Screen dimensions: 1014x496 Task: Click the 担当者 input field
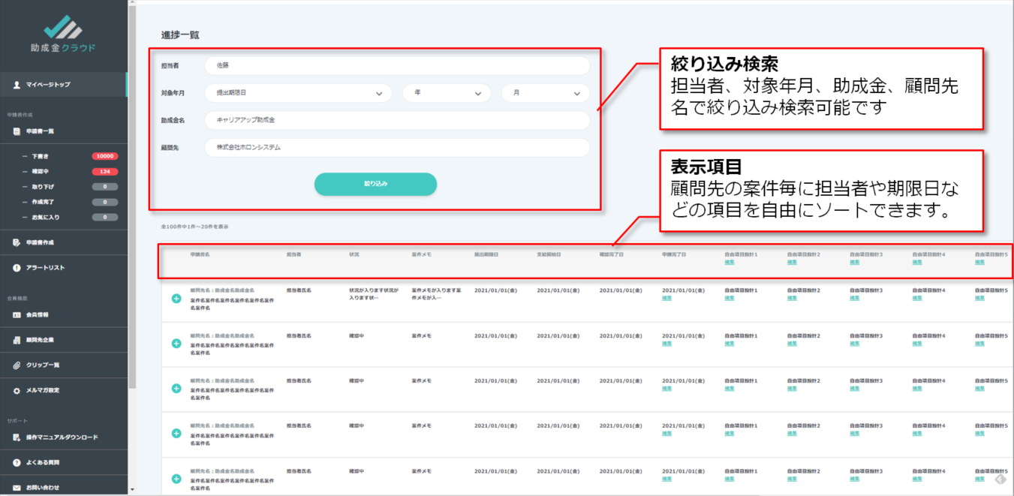coord(396,66)
